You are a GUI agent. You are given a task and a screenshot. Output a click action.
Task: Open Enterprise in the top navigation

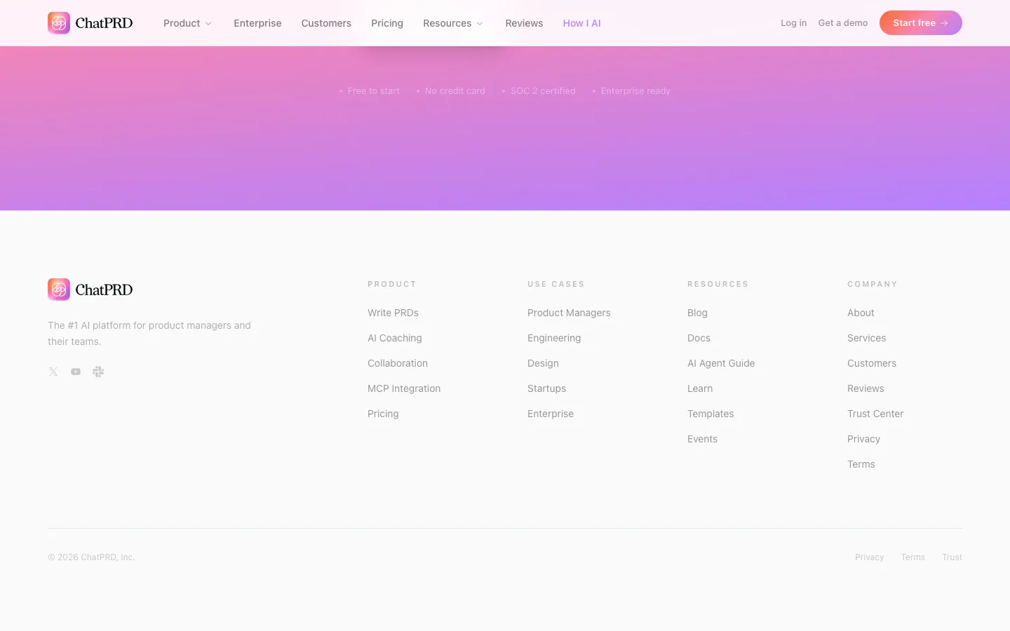[x=257, y=23]
